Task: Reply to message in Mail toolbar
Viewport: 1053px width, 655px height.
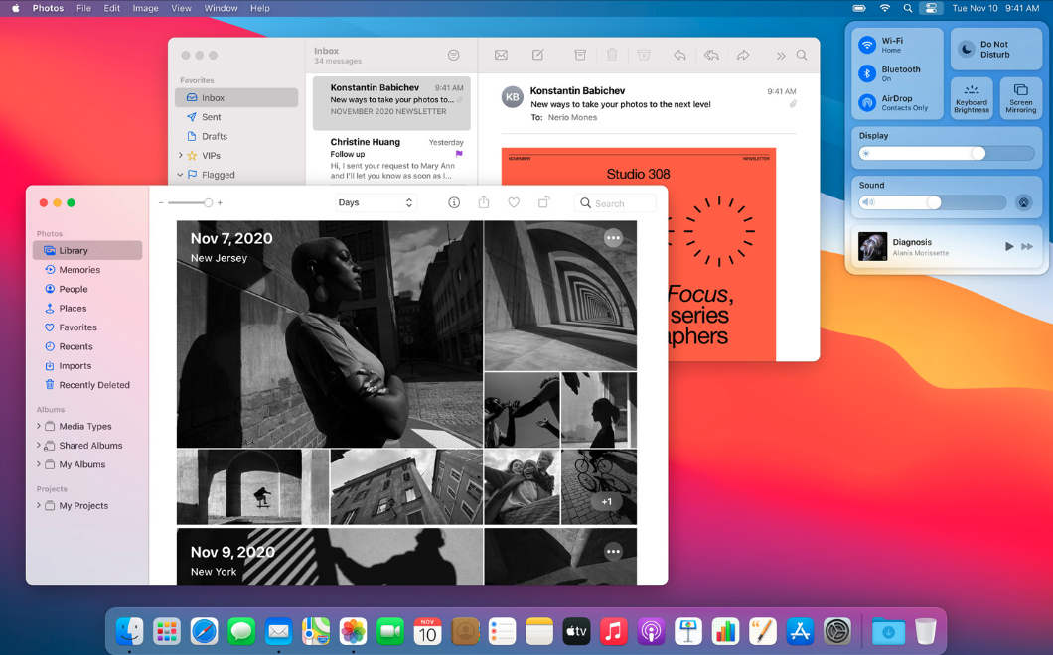Action: pyautogui.click(x=679, y=55)
